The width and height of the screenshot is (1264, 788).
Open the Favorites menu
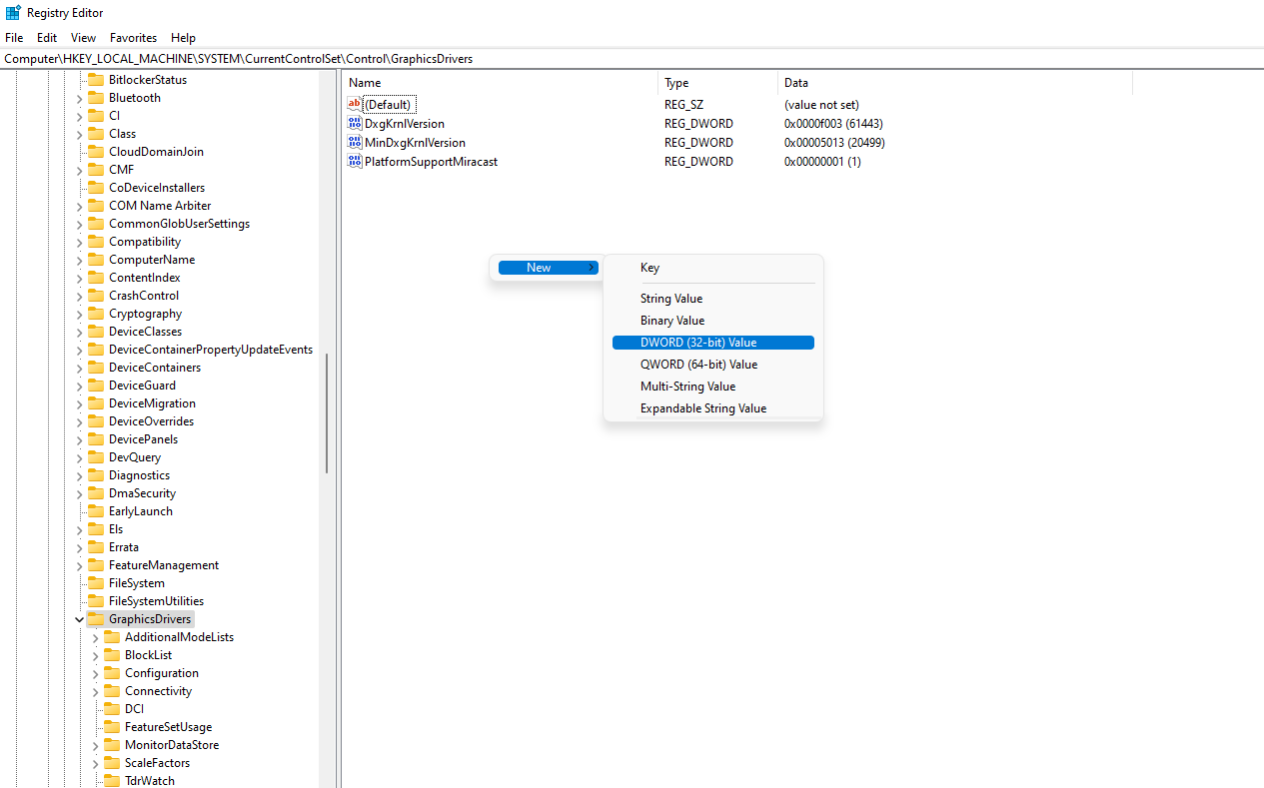click(134, 38)
